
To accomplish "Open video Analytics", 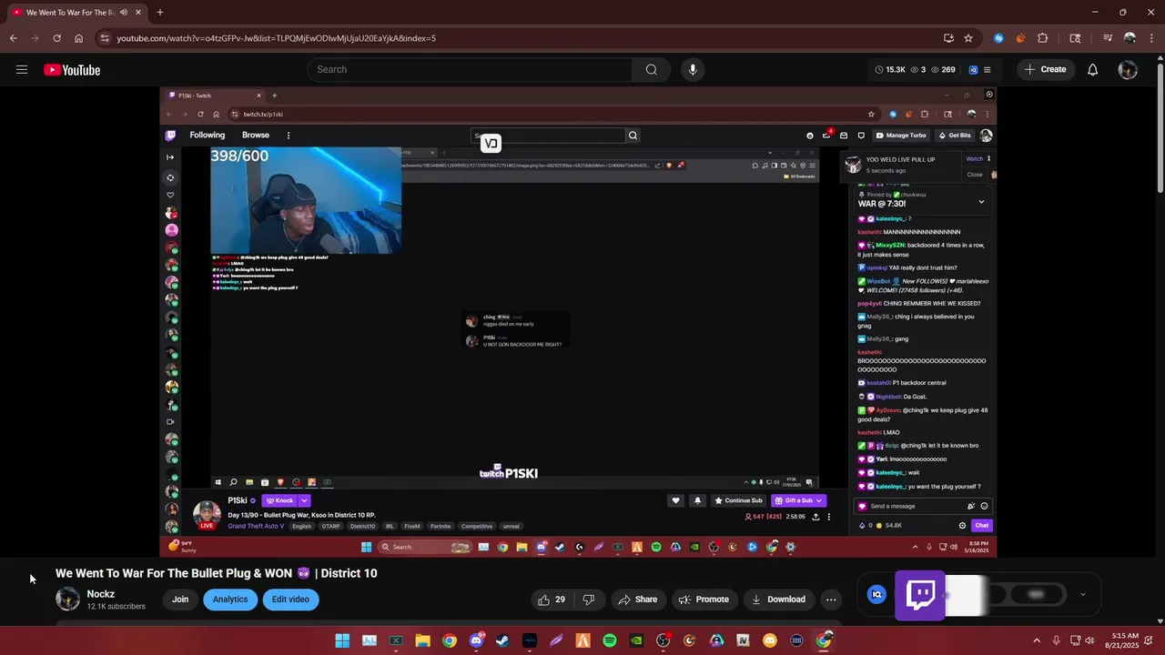I will 230,600.
